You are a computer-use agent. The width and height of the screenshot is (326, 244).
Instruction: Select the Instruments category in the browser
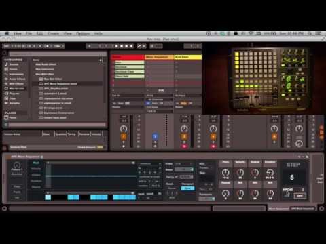click(16, 74)
